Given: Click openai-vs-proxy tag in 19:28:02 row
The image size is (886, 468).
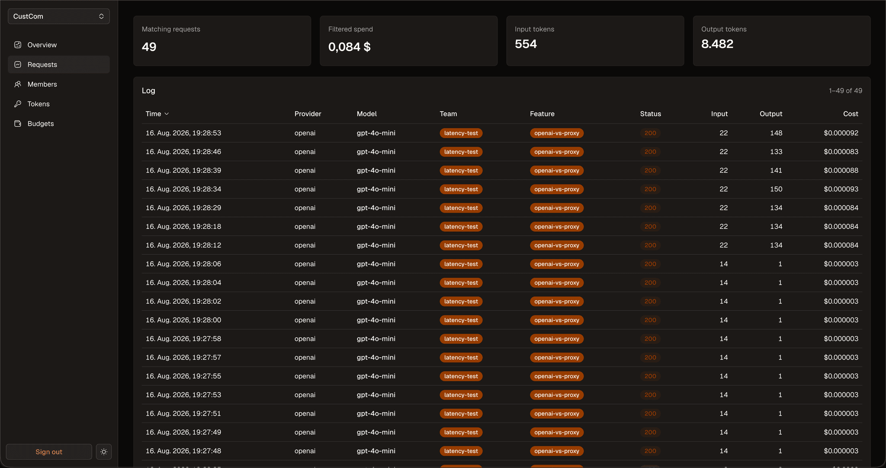Looking at the screenshot, I should 556,301.
